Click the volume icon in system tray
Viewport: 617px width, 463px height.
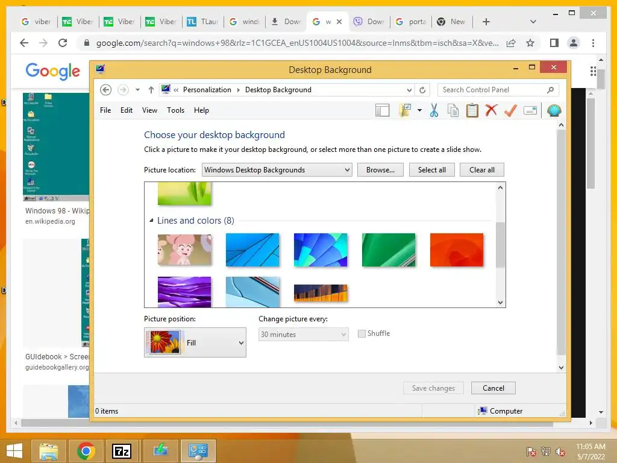(560, 452)
